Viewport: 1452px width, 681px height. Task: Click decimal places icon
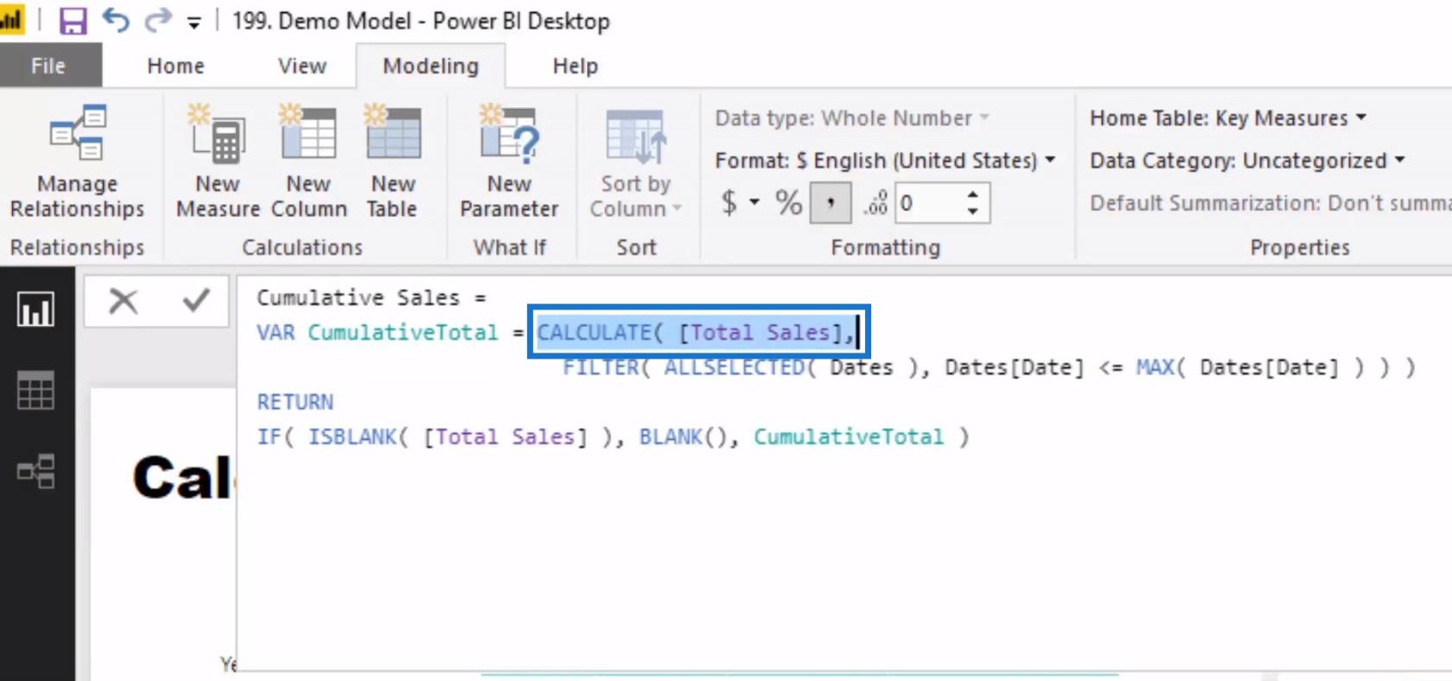(x=875, y=203)
